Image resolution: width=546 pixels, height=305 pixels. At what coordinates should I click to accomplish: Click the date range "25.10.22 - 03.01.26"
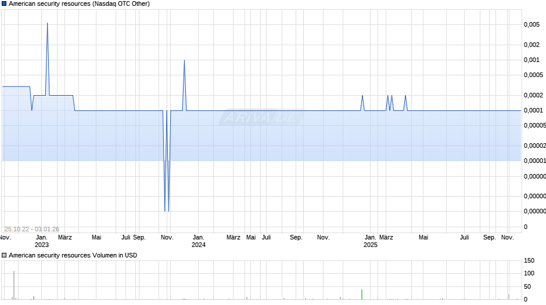(32, 229)
